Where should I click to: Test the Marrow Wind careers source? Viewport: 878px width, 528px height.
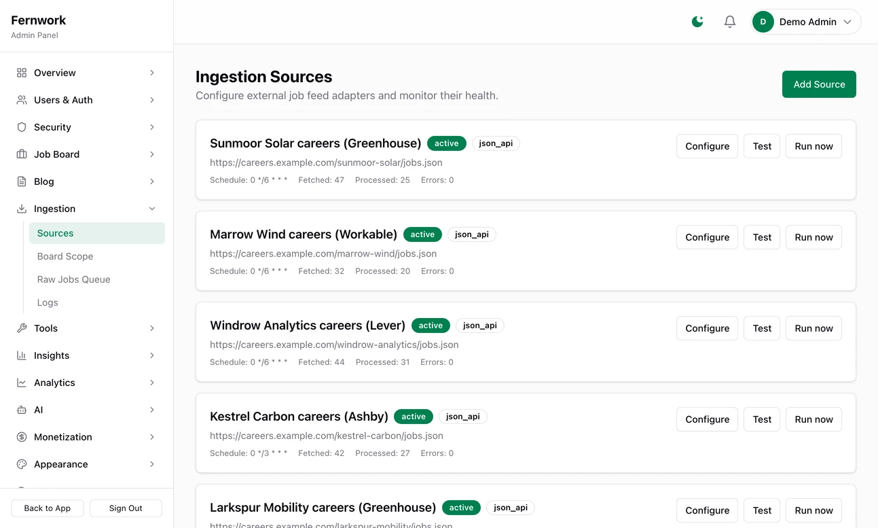pos(762,237)
